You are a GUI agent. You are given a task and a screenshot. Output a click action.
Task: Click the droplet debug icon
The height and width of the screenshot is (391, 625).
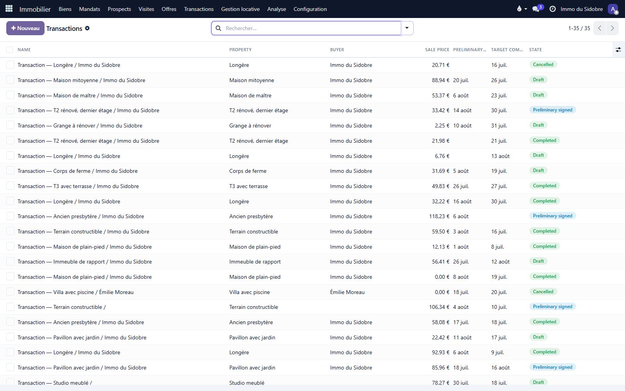click(519, 9)
